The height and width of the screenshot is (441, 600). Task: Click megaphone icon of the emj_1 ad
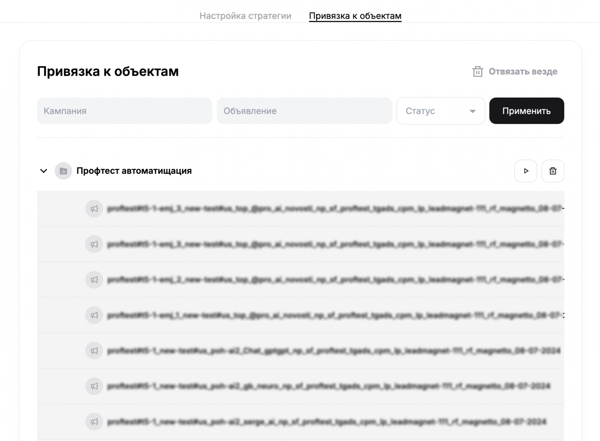coord(94,315)
